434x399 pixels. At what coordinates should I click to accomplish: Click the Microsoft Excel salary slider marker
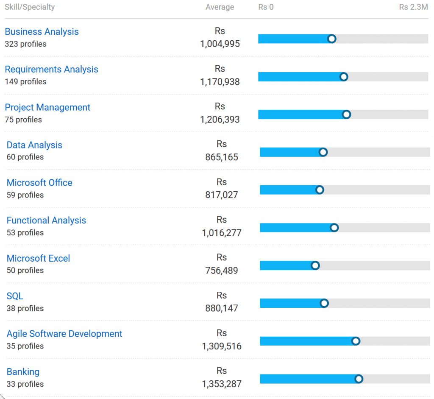pyautogui.click(x=315, y=265)
